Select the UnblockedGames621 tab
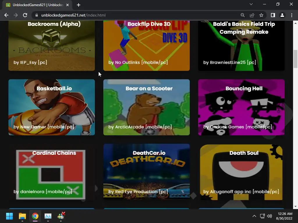 tap(37, 5)
